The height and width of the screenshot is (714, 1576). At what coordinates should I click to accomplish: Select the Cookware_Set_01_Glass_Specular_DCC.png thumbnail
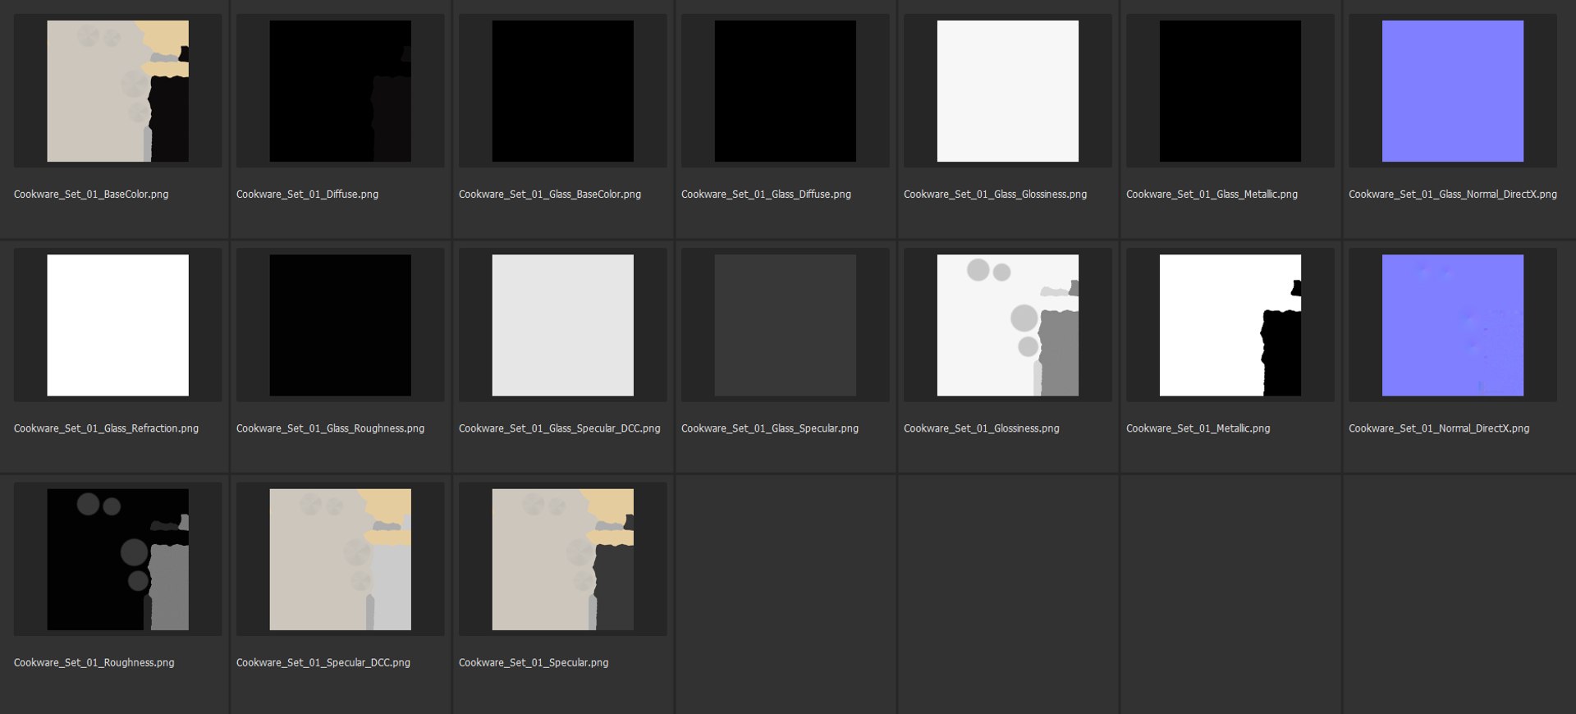click(563, 325)
